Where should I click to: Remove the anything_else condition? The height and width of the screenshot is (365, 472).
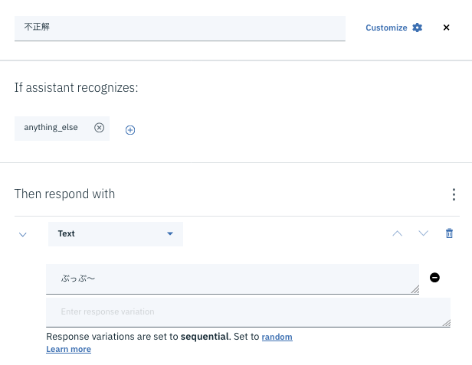coord(99,128)
